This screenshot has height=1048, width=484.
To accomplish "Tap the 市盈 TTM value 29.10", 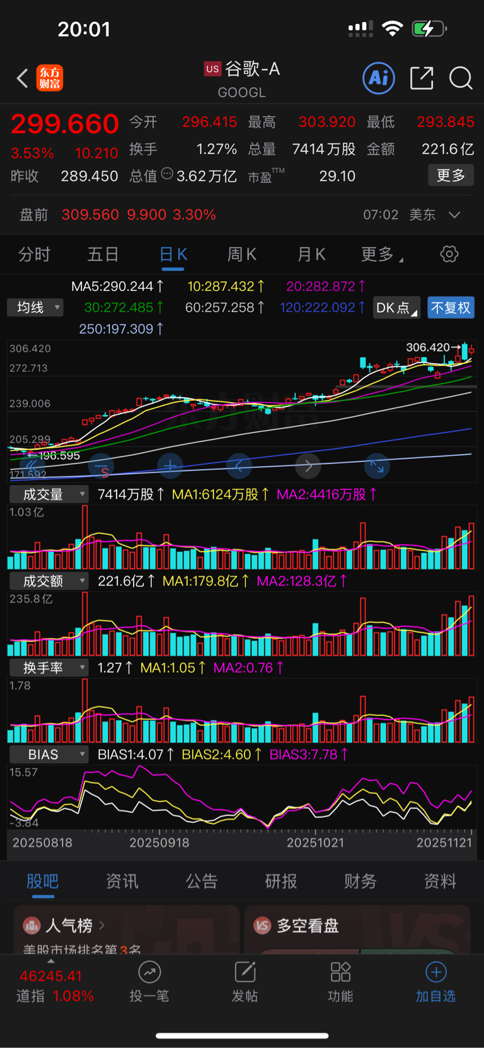I will (x=337, y=176).
